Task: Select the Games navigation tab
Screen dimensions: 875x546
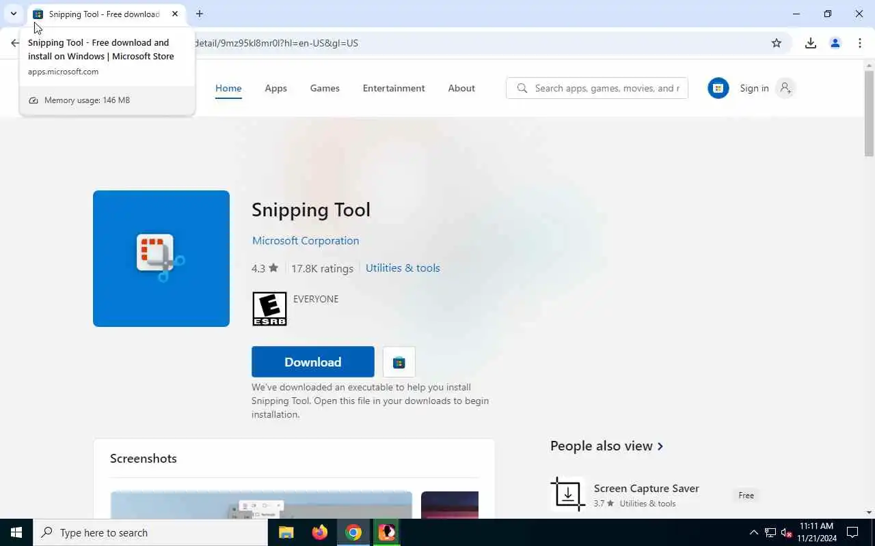Action: pos(325,88)
